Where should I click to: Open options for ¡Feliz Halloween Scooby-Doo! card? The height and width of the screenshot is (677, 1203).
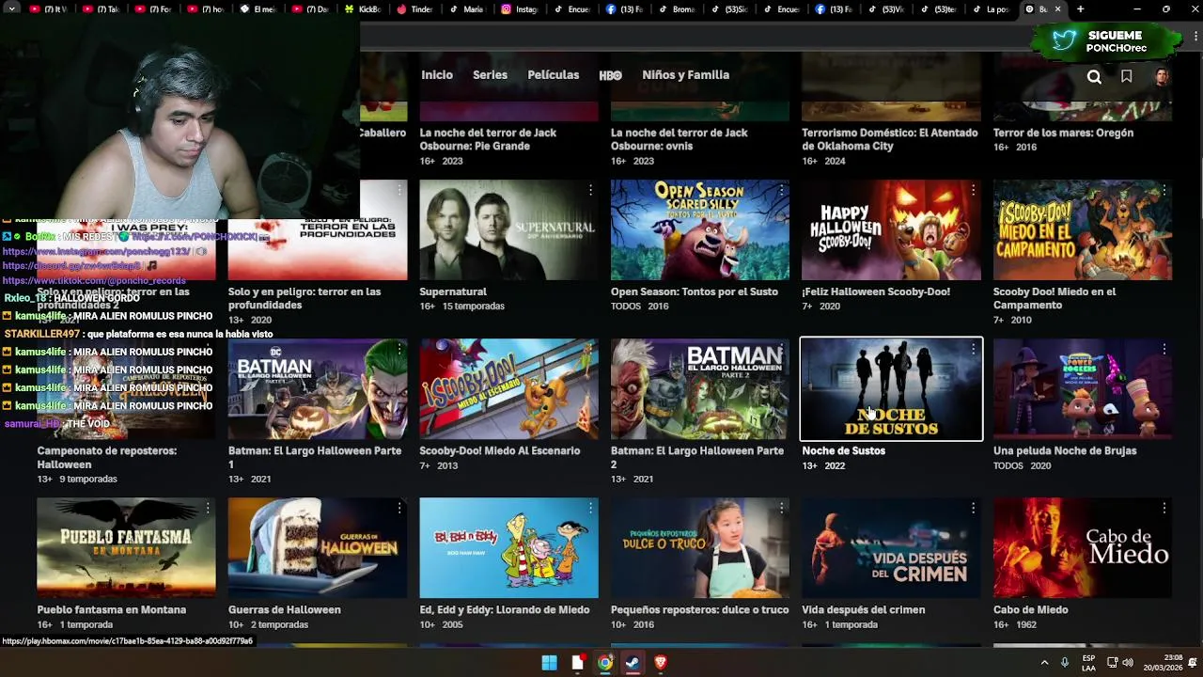[x=973, y=190]
